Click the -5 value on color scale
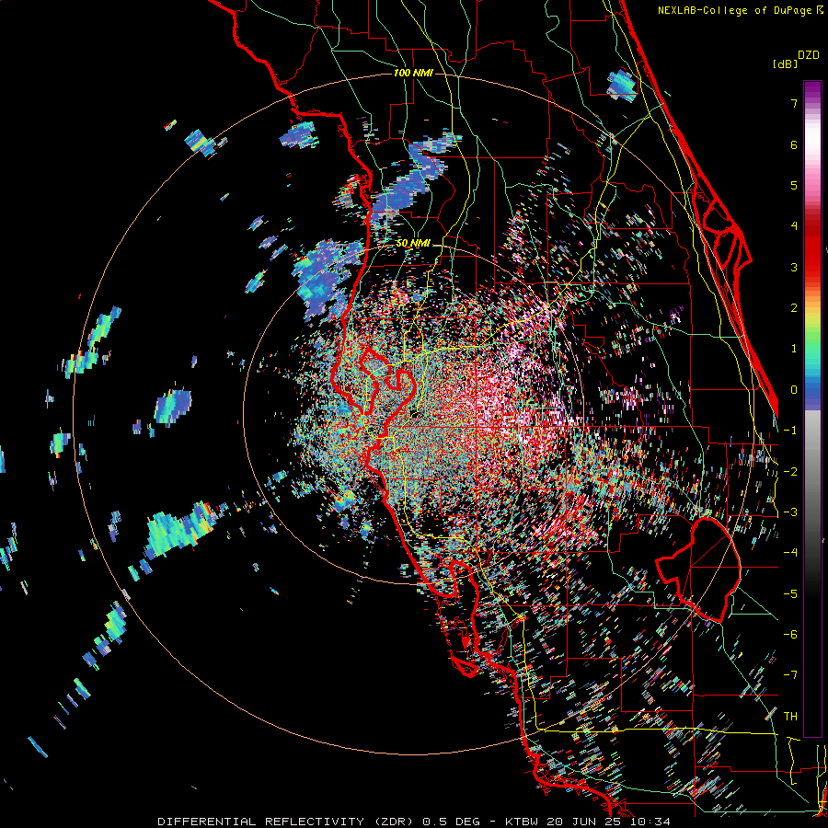This screenshot has width=828, height=828. click(790, 594)
